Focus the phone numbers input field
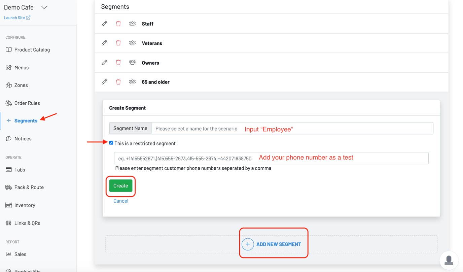Viewport: 463px width, 272px height. pyautogui.click(x=271, y=158)
